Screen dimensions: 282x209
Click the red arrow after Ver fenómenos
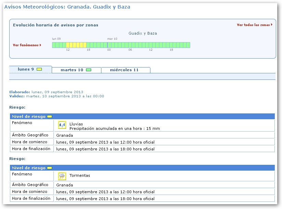click(x=40, y=45)
